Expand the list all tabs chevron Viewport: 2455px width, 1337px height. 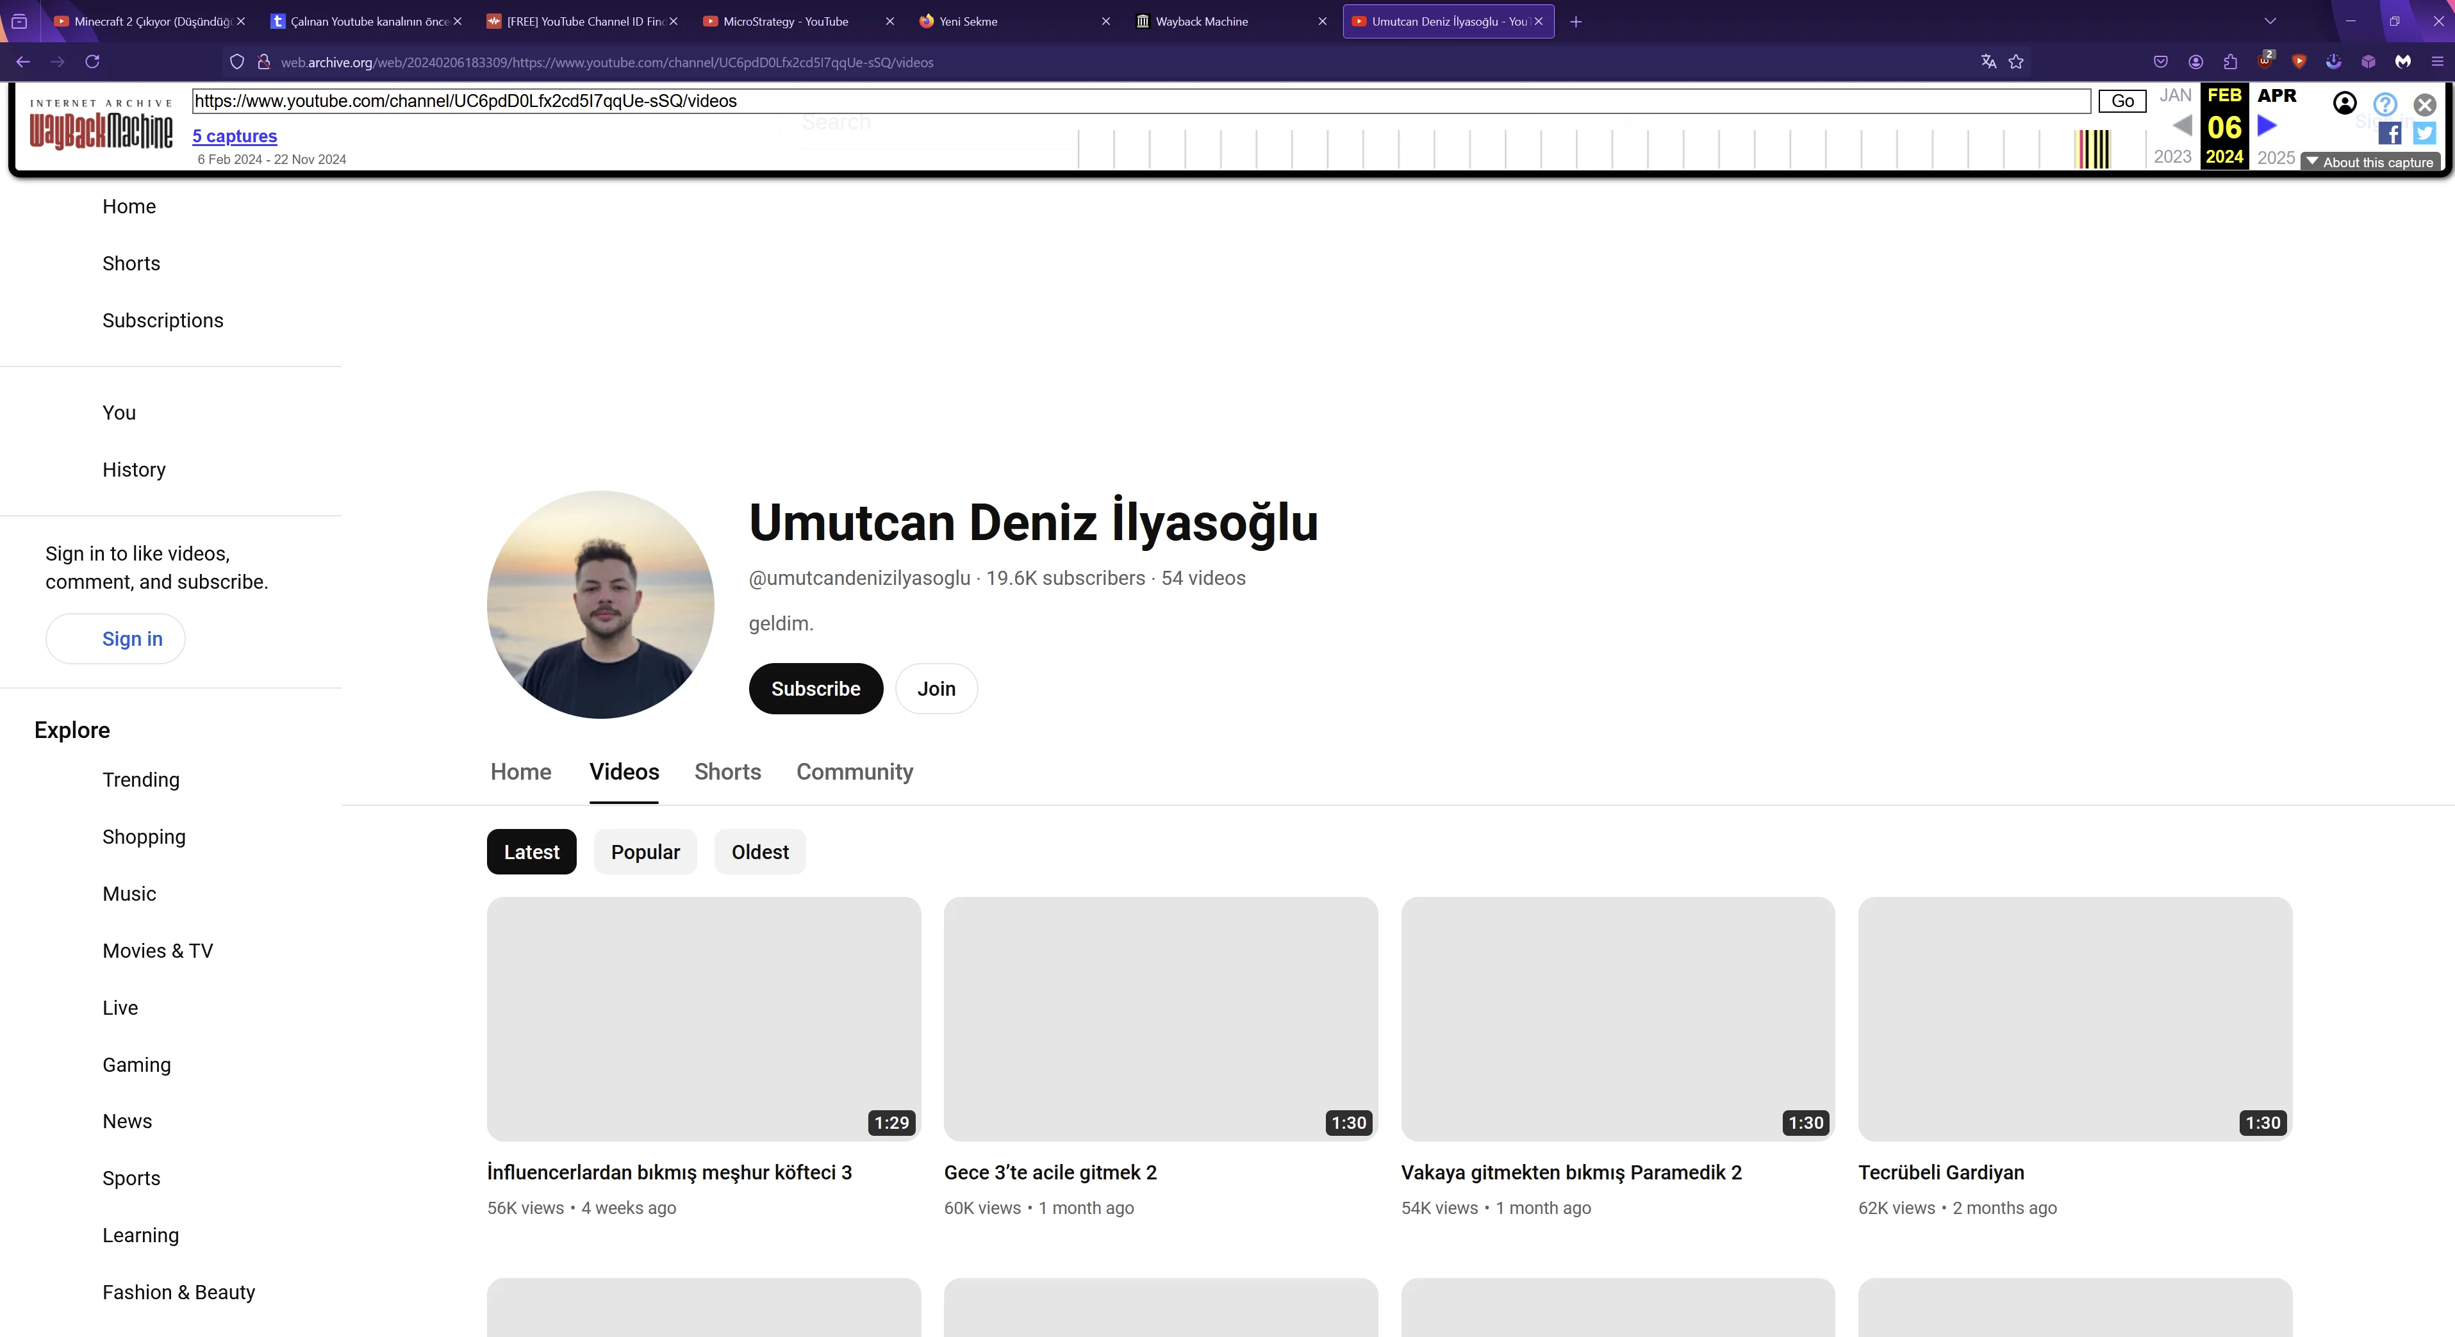tap(2270, 21)
